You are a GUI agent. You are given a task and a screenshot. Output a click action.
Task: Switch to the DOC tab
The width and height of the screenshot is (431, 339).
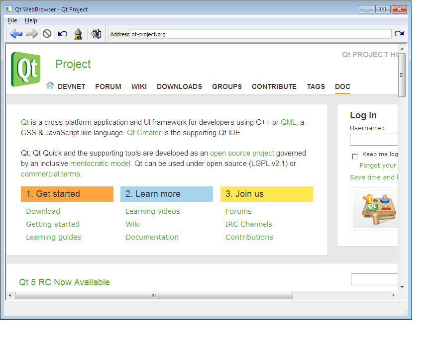[342, 86]
